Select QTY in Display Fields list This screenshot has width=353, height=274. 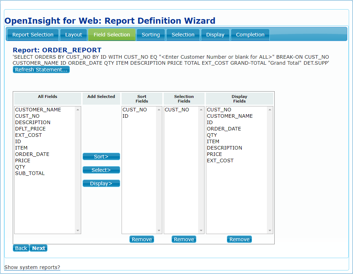click(237, 135)
